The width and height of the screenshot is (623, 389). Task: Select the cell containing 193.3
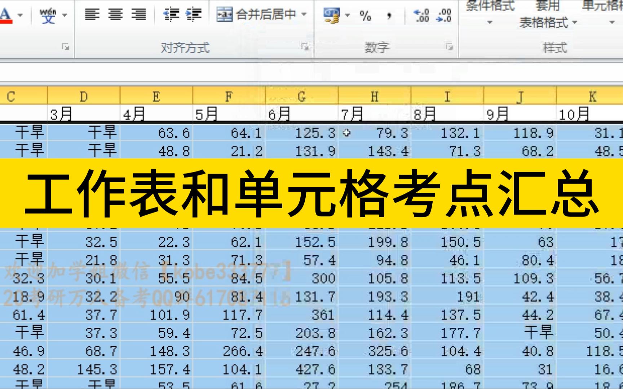tap(375, 296)
